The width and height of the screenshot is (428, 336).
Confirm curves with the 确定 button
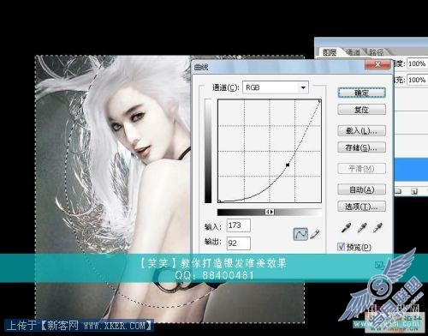[361, 93]
